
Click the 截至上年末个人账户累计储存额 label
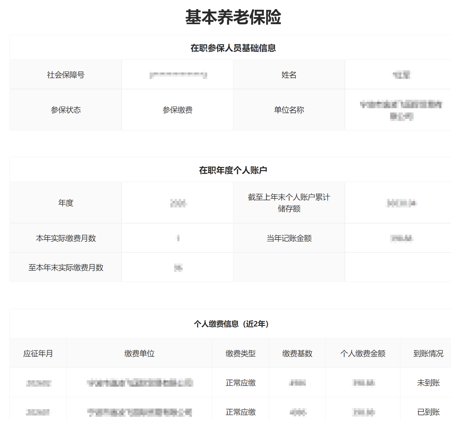pyautogui.click(x=289, y=203)
